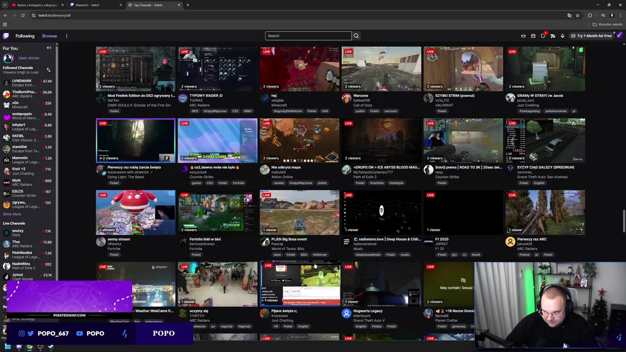This screenshot has width=626, height=352.
Task: Open katkata108 channel avatar
Action: tap(346, 98)
